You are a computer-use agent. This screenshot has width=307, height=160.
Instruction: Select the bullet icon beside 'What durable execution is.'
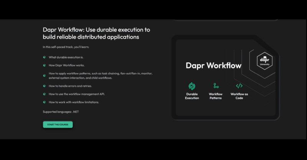pyautogui.click(x=45, y=57)
